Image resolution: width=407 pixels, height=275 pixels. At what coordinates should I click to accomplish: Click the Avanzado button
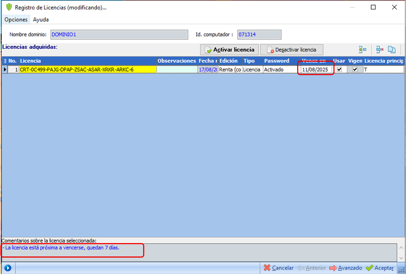click(346, 268)
